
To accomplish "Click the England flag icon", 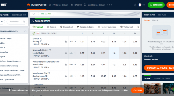I will click(38, 33).
